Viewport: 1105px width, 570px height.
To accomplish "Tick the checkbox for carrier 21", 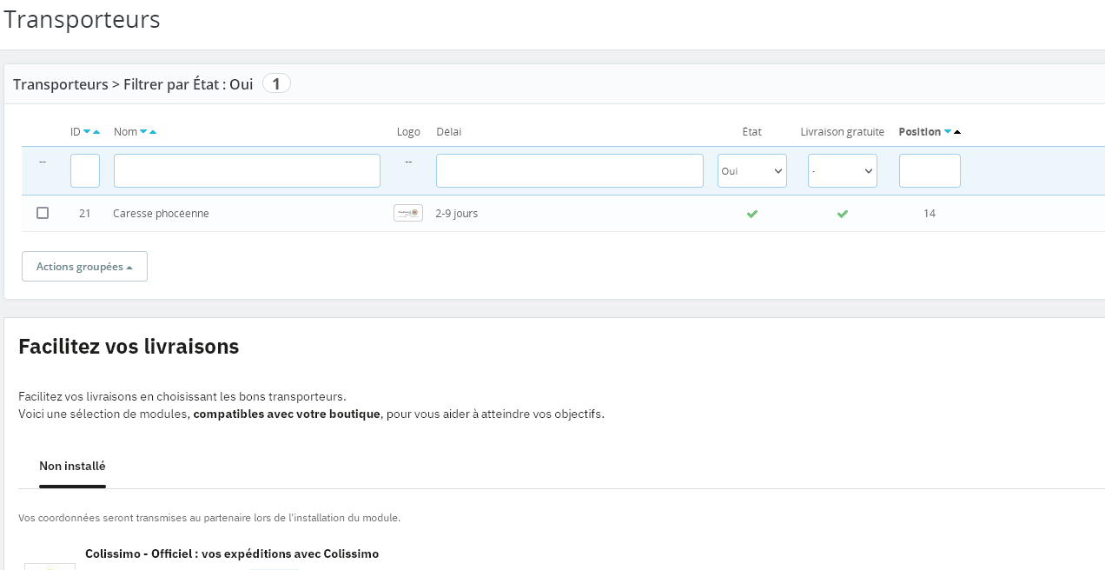I will [x=43, y=213].
